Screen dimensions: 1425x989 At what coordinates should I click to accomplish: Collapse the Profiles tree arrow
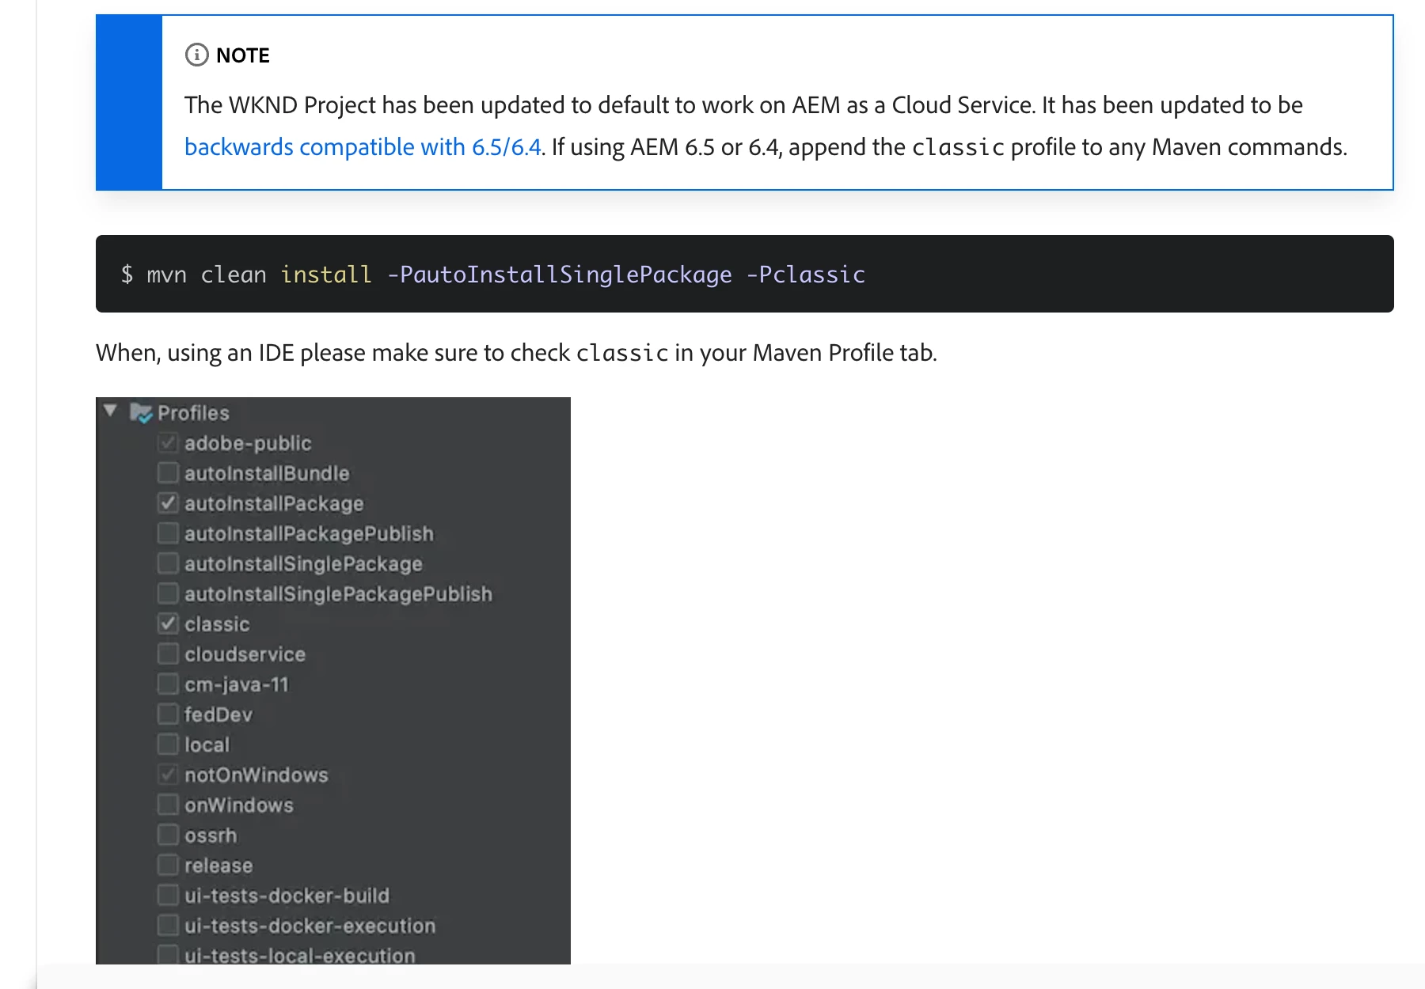pos(111,411)
